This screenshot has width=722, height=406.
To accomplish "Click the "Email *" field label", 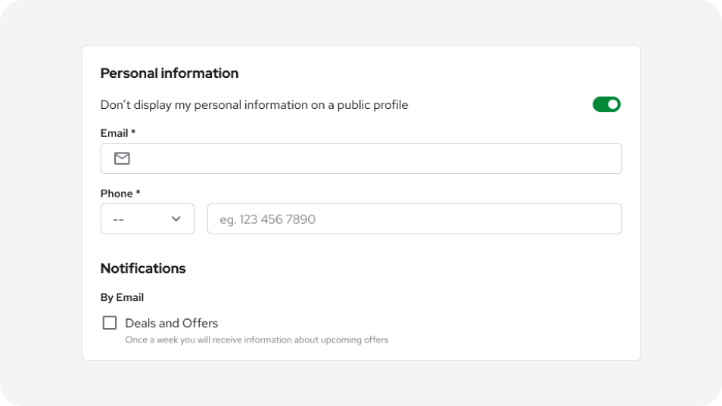I will click(x=118, y=133).
